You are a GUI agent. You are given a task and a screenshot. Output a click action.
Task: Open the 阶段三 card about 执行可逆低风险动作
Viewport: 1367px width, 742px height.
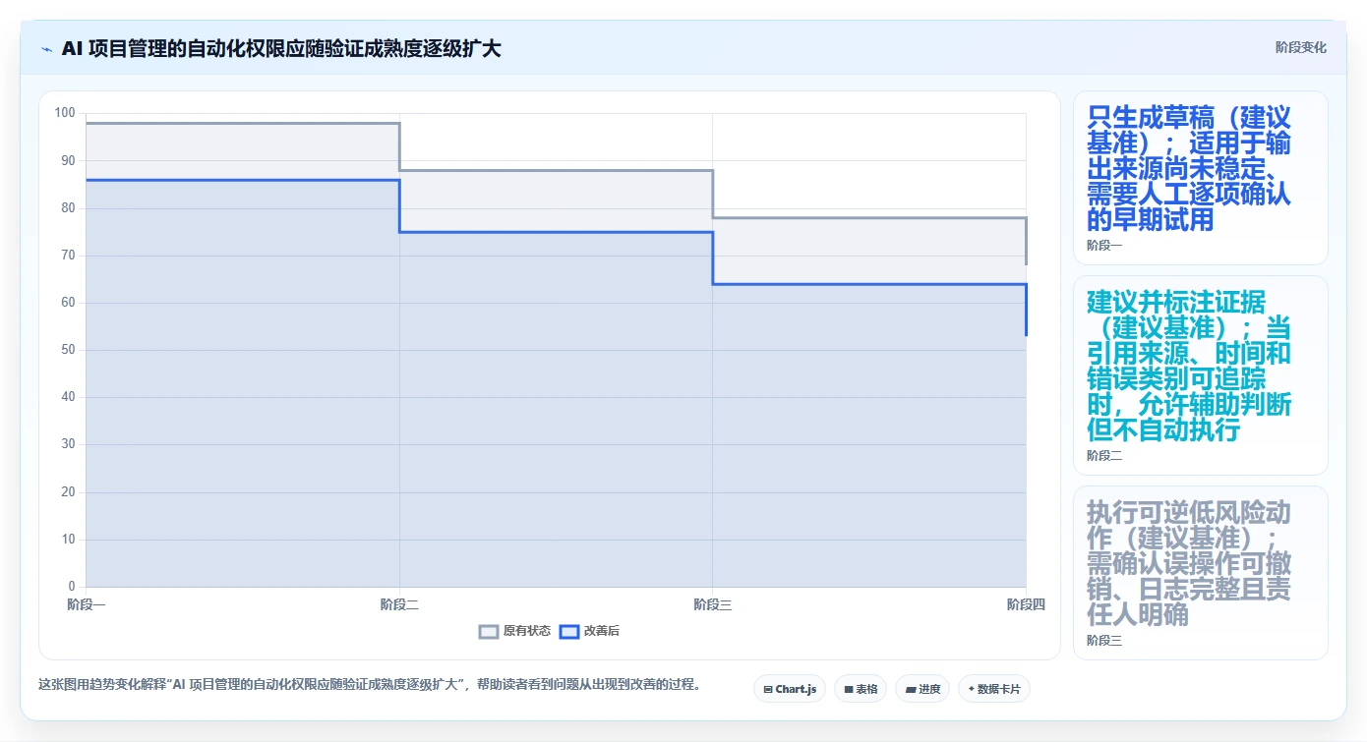click(1200, 573)
